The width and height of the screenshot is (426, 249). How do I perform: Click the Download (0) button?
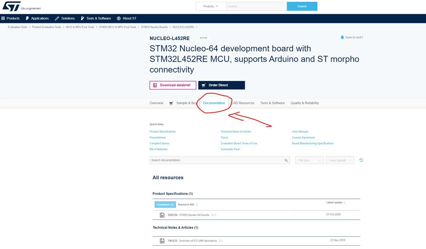165,205
